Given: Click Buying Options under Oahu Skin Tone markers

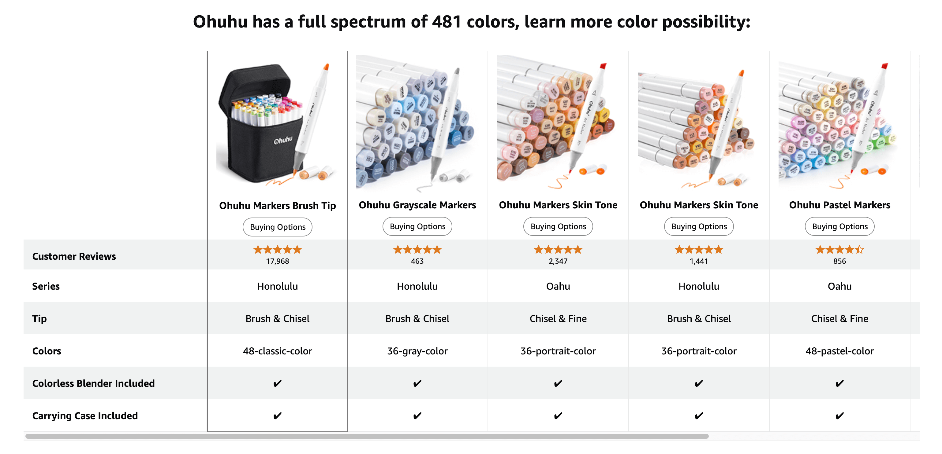Looking at the screenshot, I should coord(558,226).
